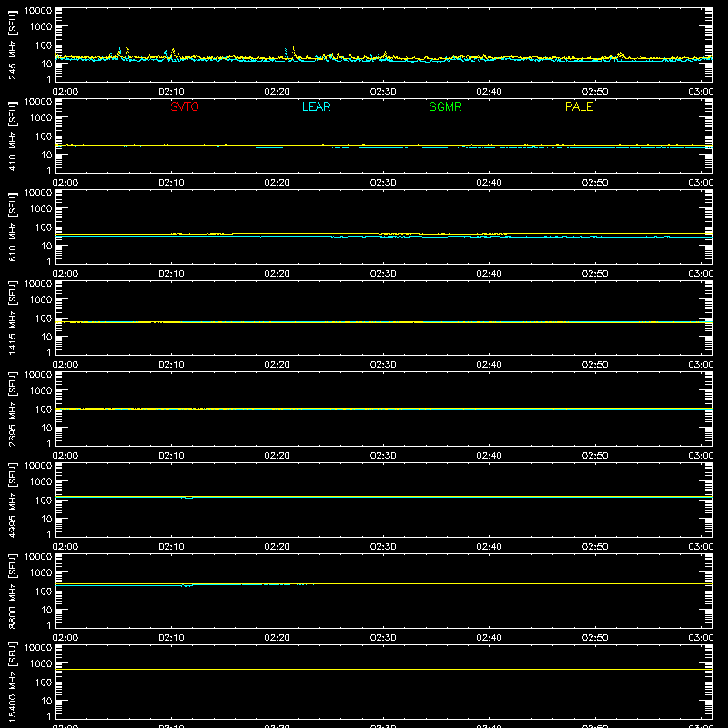Click the 02:40 tick under the 245 MHz panel
728x728 pixels.
click(489, 92)
